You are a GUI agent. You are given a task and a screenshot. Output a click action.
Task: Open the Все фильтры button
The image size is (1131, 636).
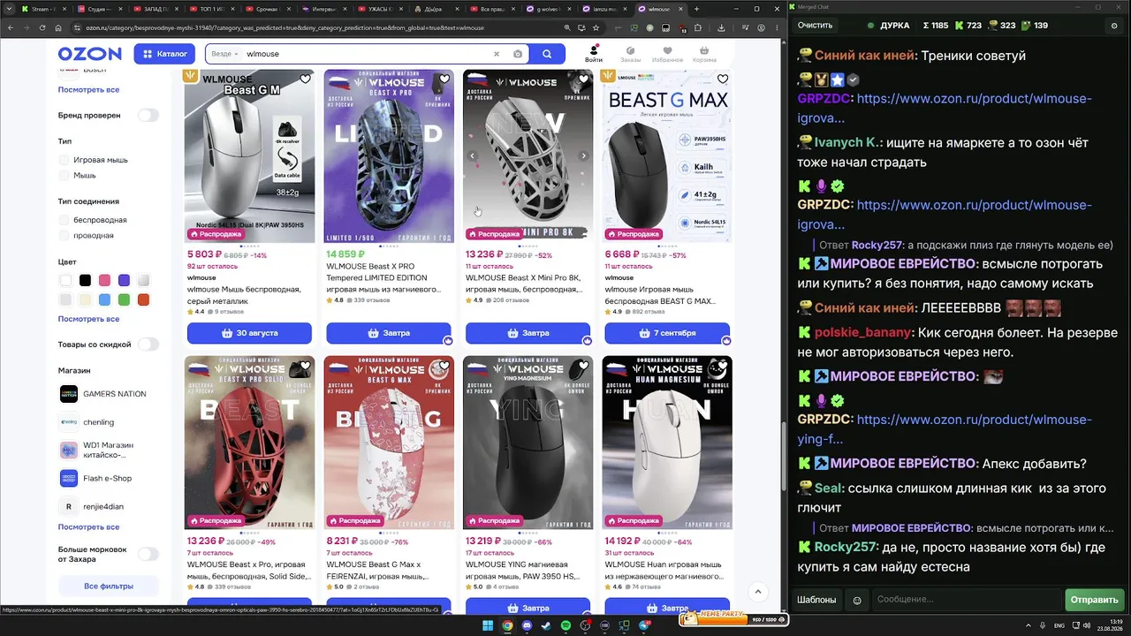[109, 586]
